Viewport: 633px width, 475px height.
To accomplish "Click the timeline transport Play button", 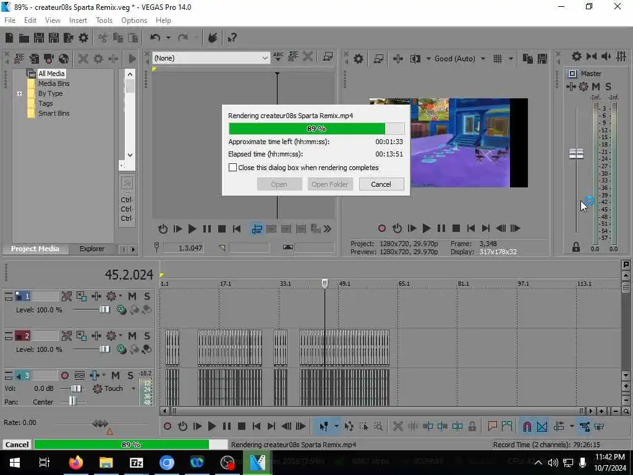I will click(x=212, y=426).
